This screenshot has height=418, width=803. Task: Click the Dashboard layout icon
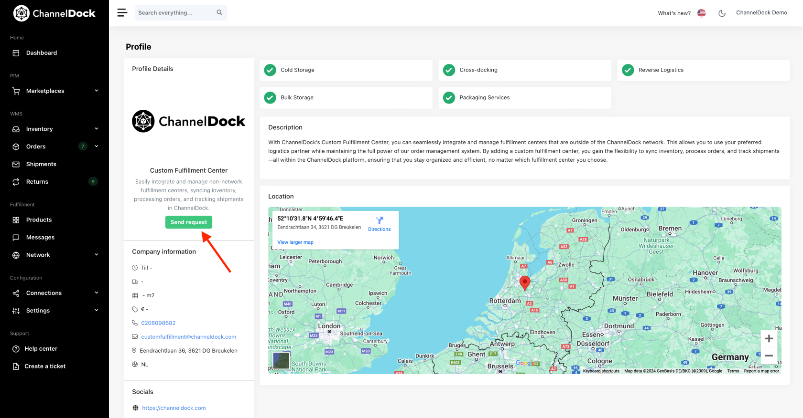pyautogui.click(x=16, y=53)
